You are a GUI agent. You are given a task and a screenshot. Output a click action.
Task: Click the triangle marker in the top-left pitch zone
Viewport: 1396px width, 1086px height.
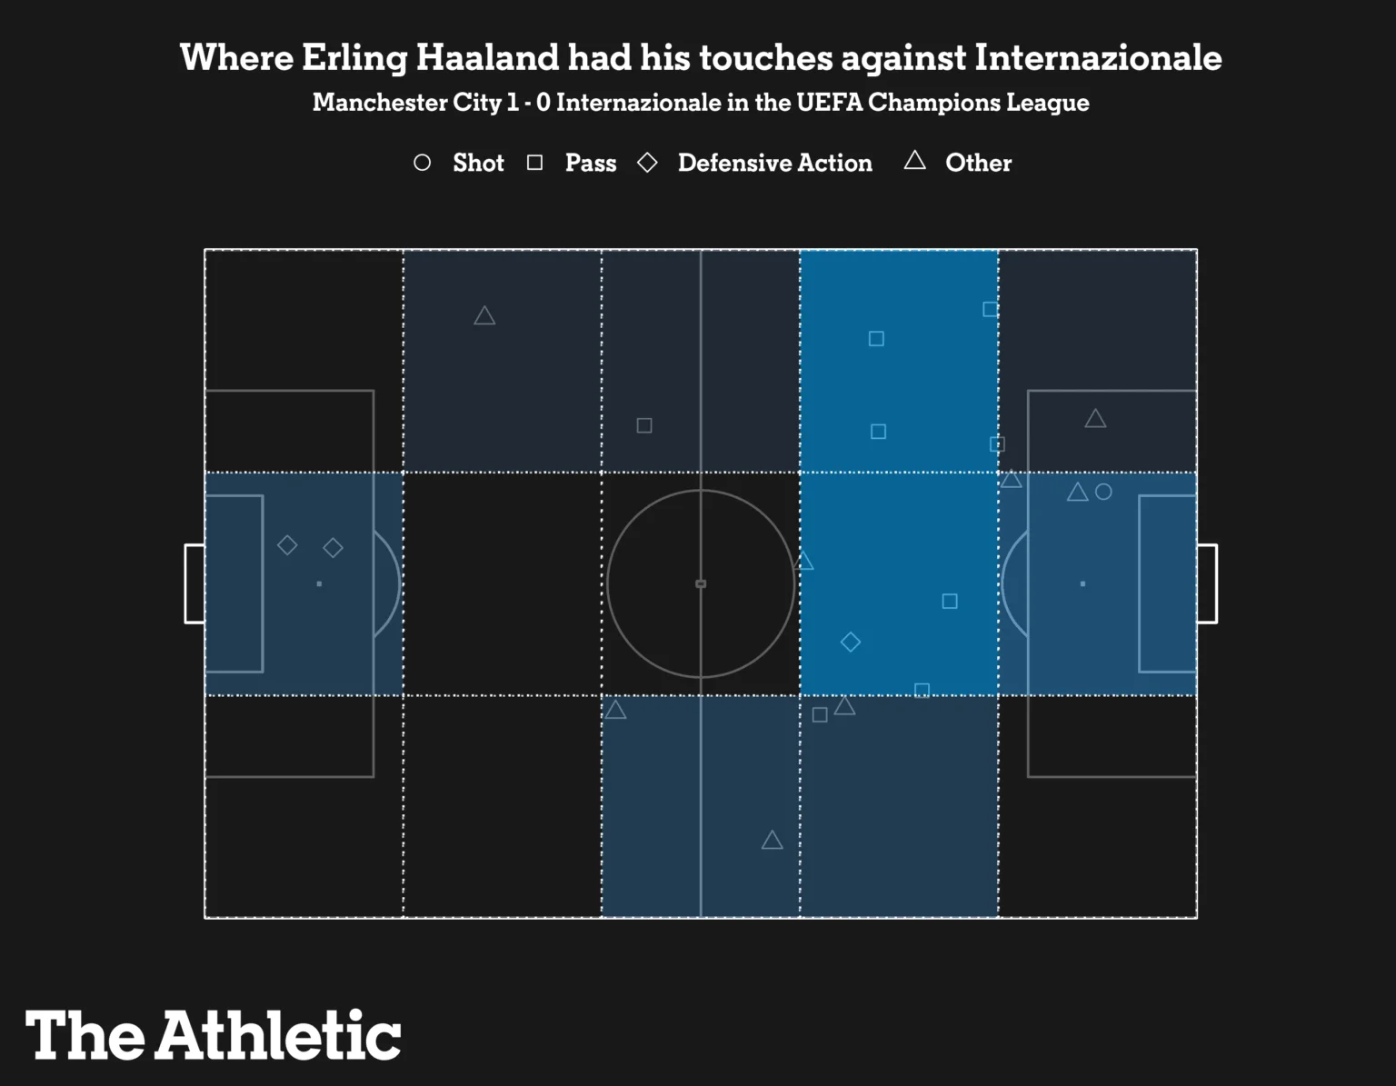click(484, 316)
